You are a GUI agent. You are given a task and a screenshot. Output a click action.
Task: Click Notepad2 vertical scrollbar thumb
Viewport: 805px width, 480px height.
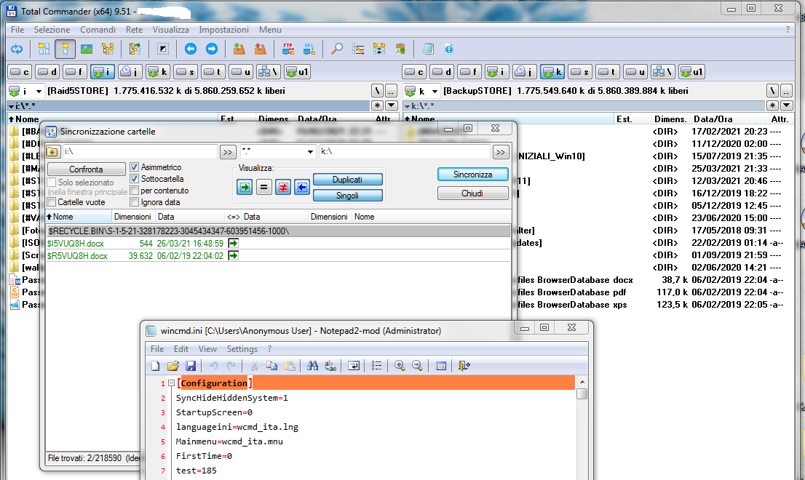pyautogui.click(x=582, y=394)
